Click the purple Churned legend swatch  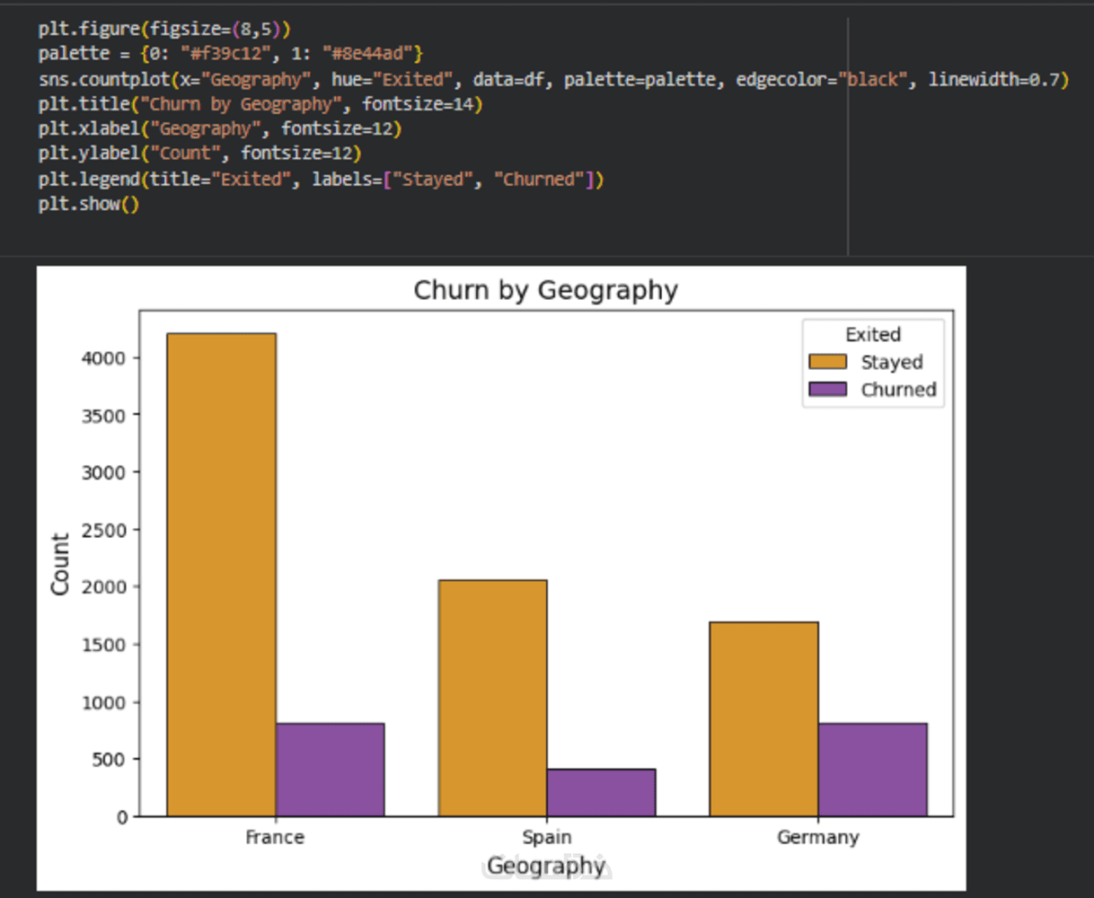(x=827, y=389)
